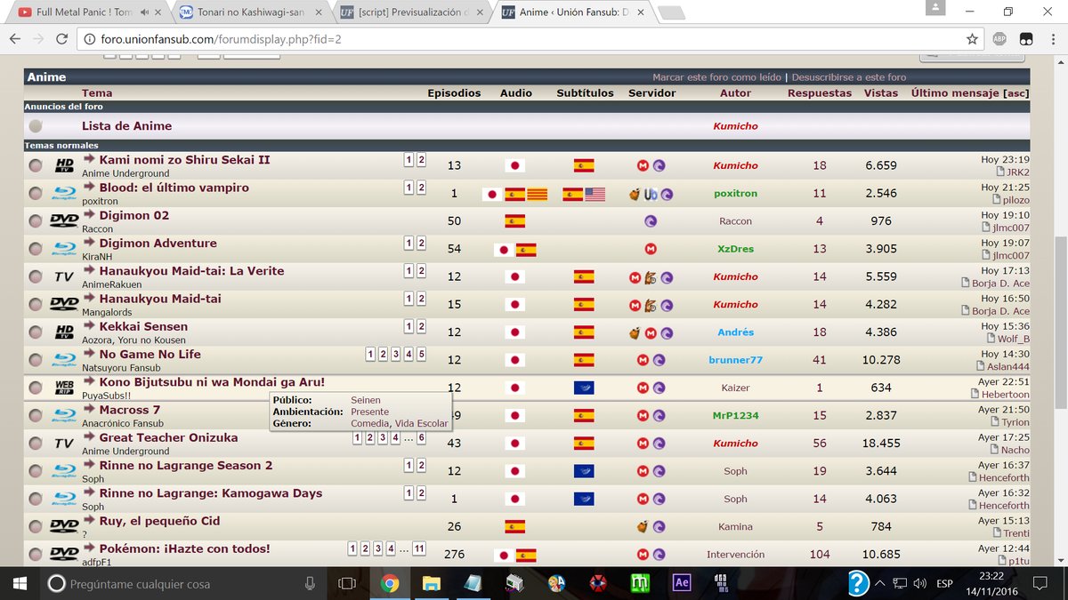Switch to the [script] Previsualización tab
This screenshot has width=1068, height=600.
click(x=411, y=12)
